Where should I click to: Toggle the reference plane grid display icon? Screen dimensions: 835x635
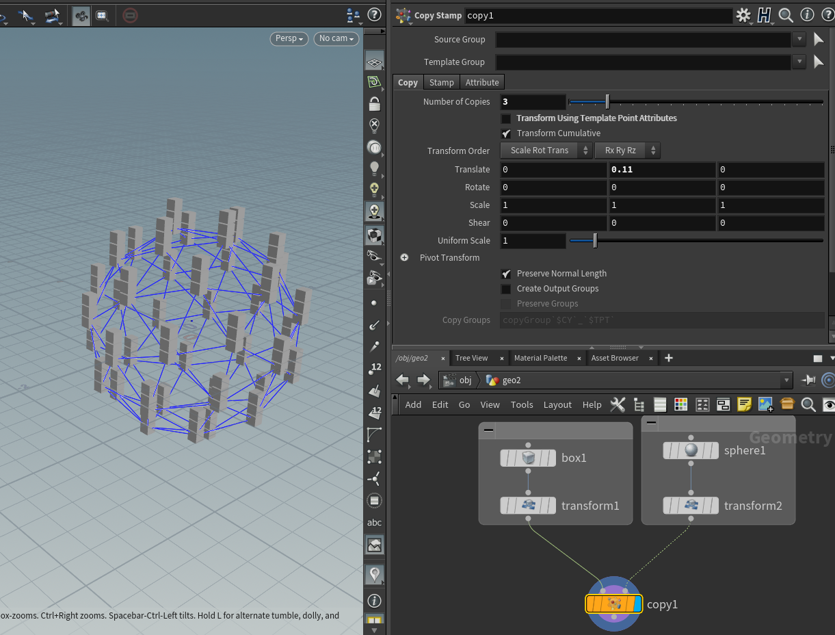374,63
